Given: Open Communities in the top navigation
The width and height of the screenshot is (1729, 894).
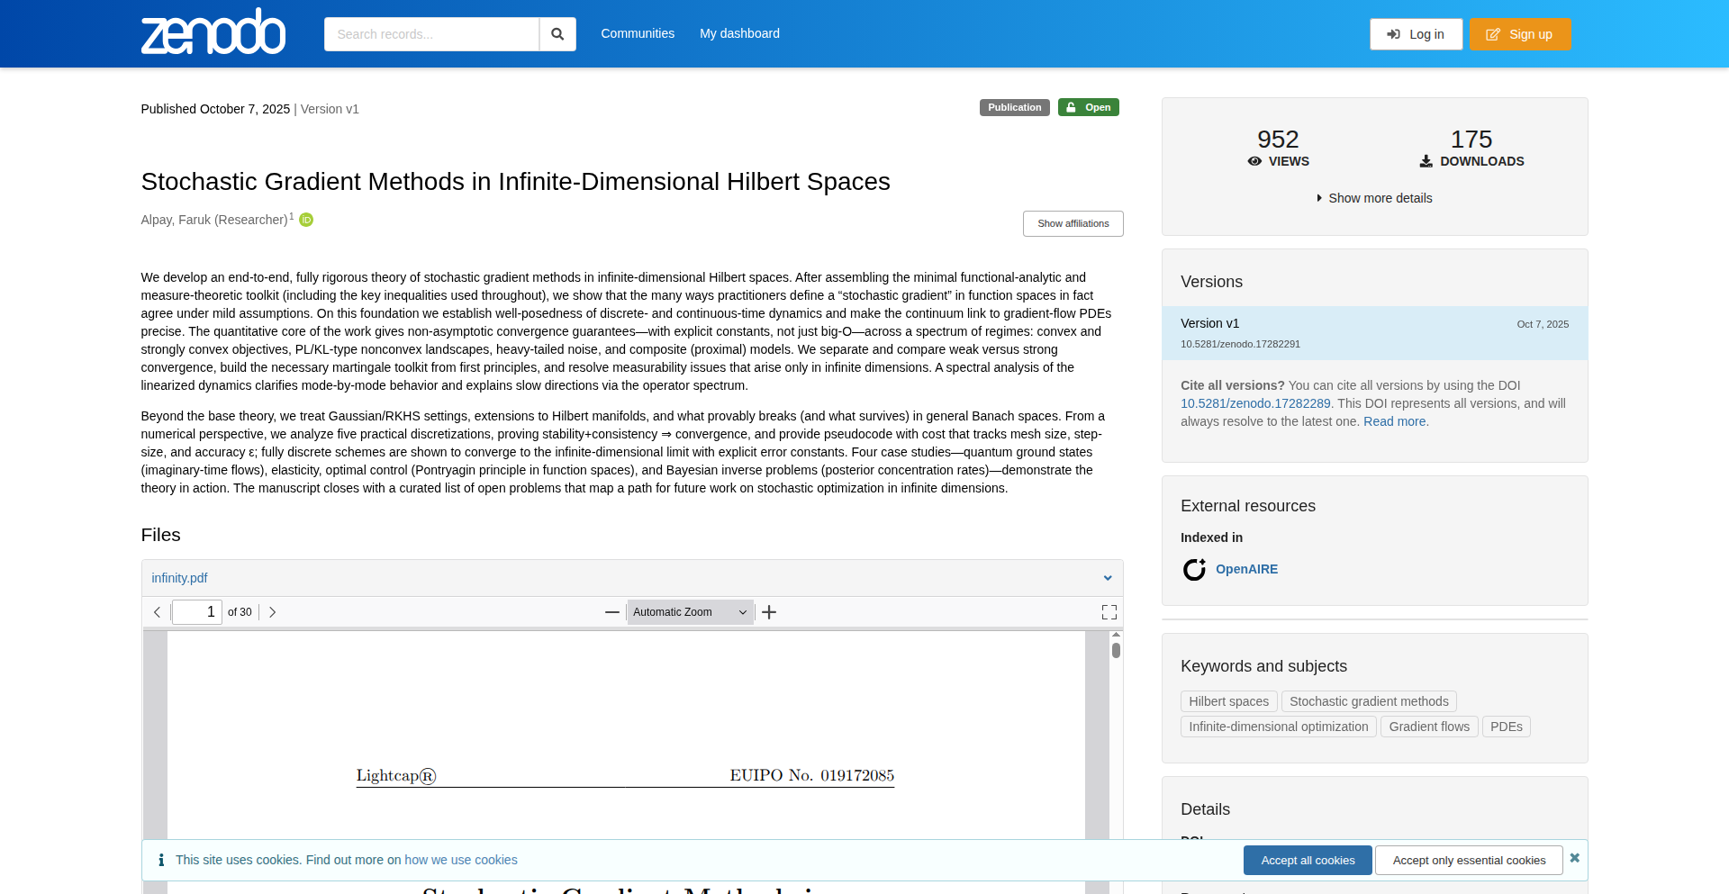Looking at the screenshot, I should [x=638, y=33].
